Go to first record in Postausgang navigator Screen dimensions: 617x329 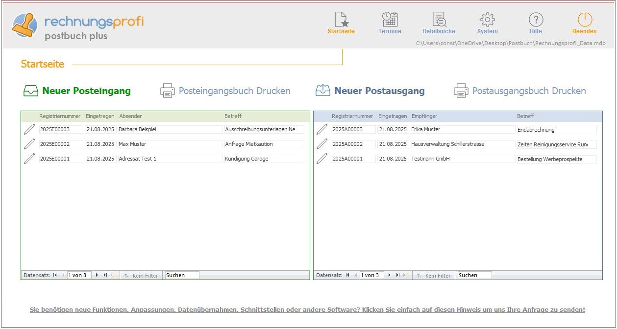(347, 275)
